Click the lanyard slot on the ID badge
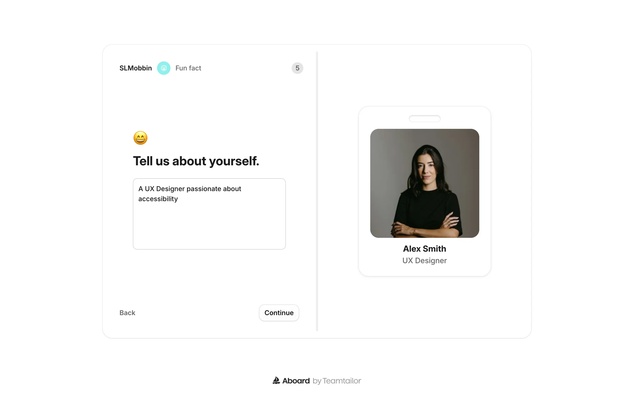634x396 pixels. tap(425, 119)
